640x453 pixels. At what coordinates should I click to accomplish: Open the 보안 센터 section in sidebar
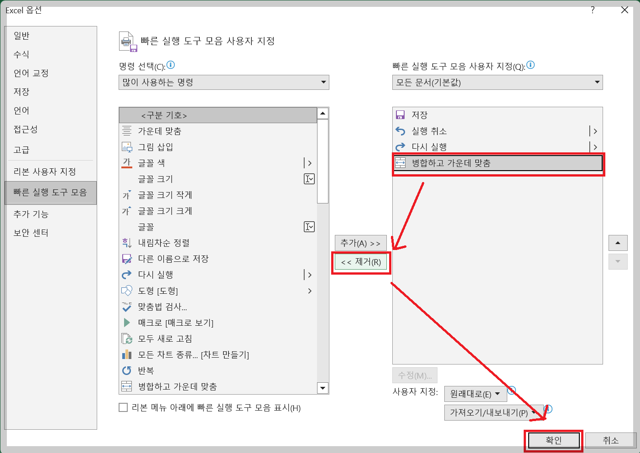31,232
